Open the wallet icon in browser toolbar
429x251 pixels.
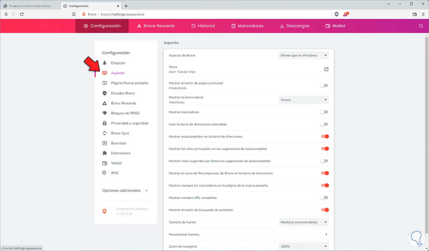tap(415, 14)
